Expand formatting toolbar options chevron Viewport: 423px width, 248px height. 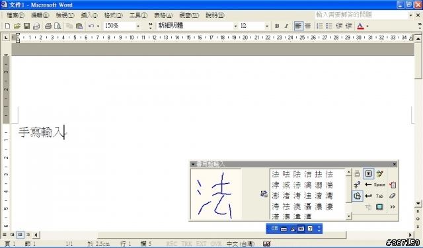click(420, 26)
